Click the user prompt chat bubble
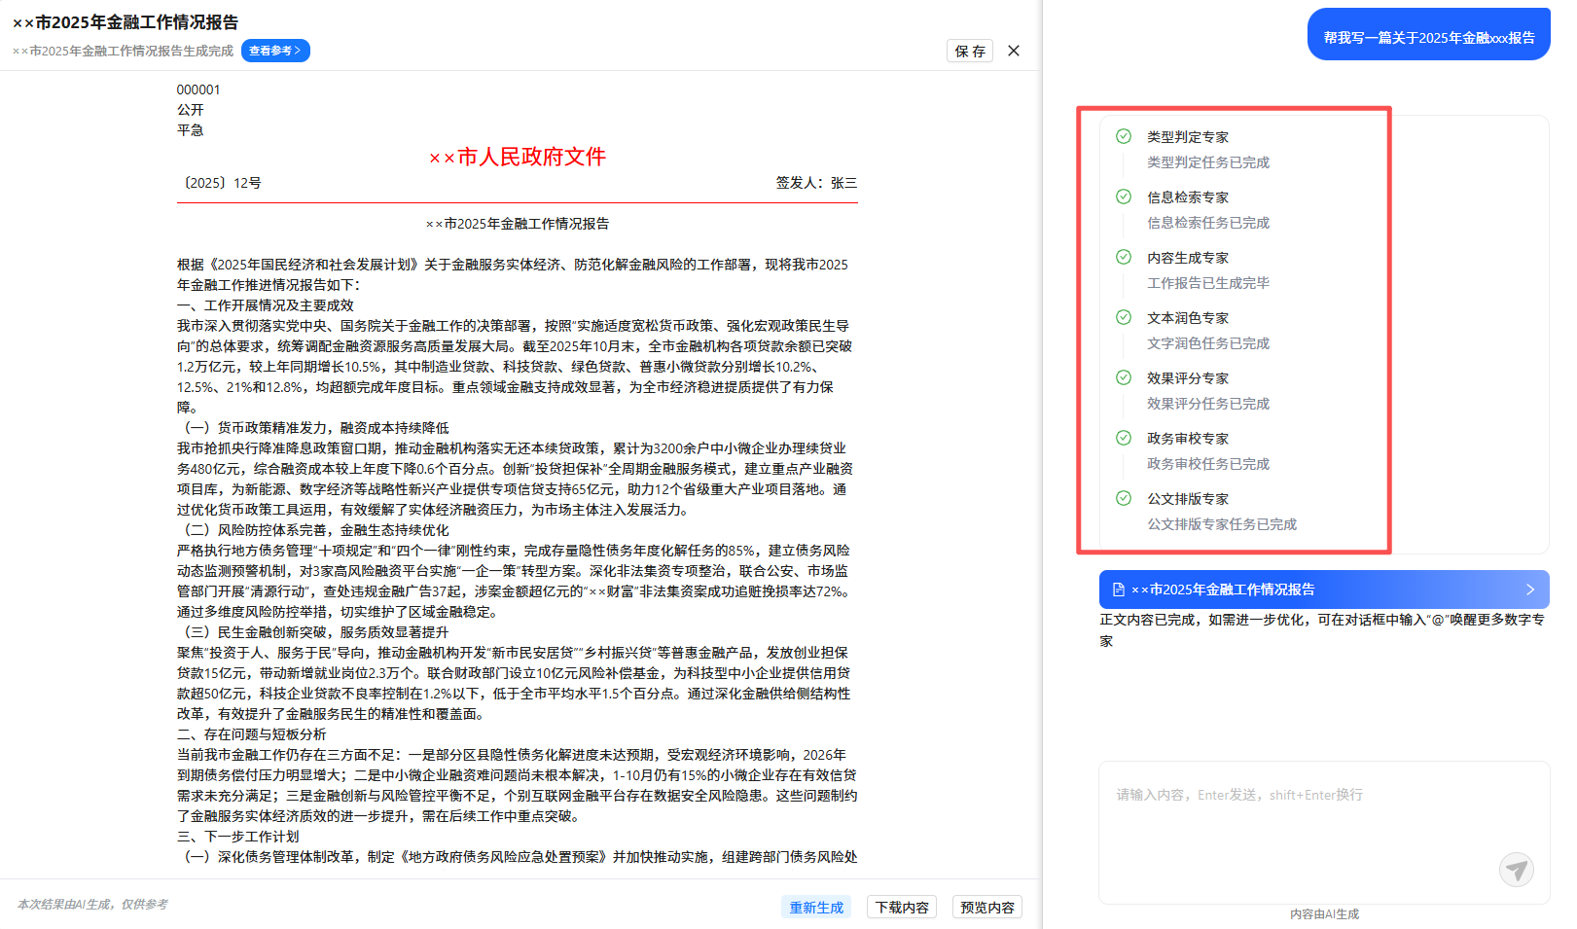Screen dimensions: 1577x929 [x=1428, y=37]
